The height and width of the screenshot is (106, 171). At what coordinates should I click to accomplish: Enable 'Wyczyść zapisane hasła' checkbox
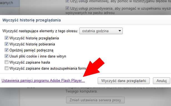(x=6, y=62)
